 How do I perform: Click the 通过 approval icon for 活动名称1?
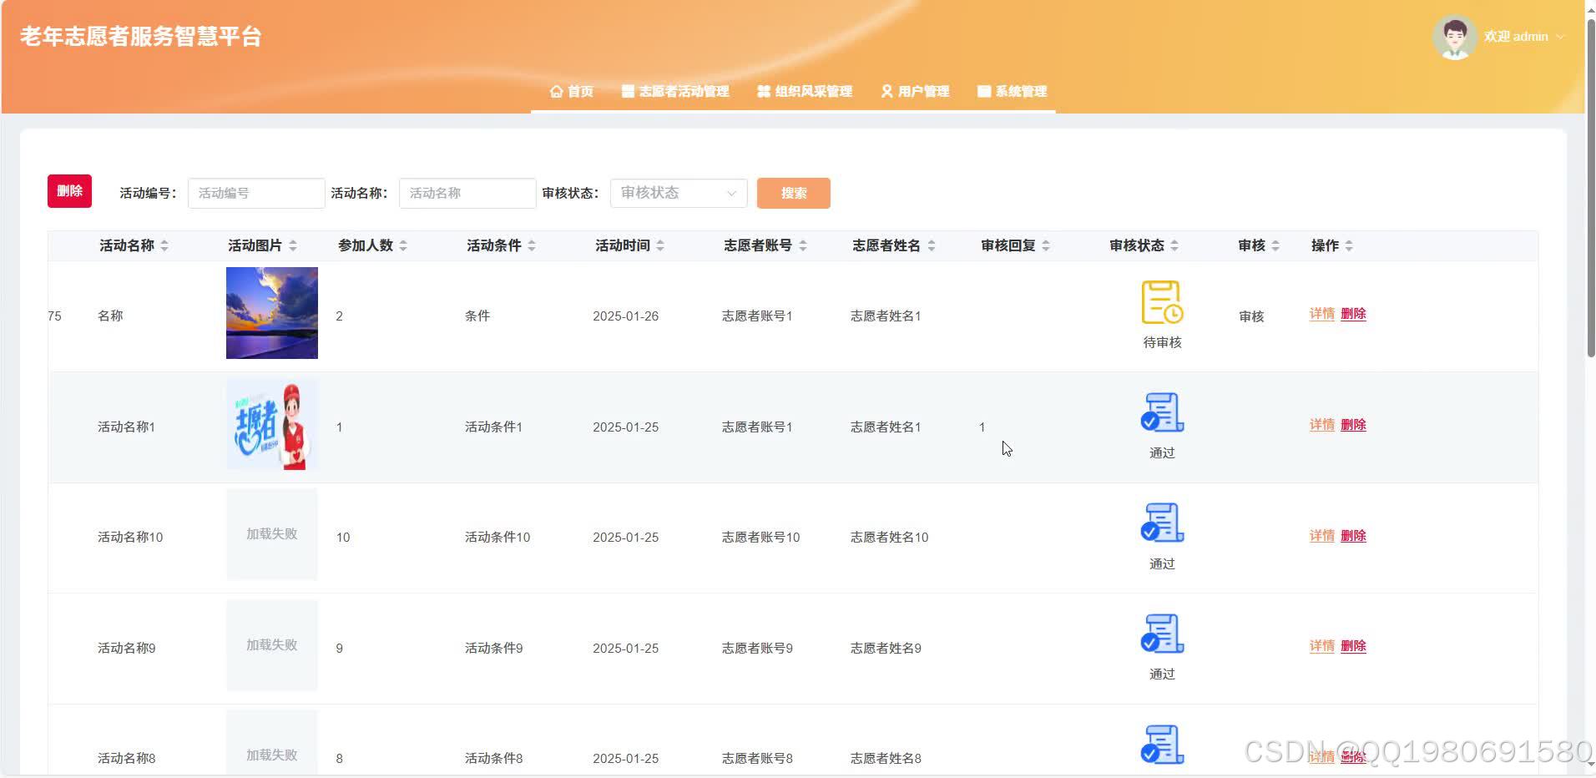point(1161,411)
